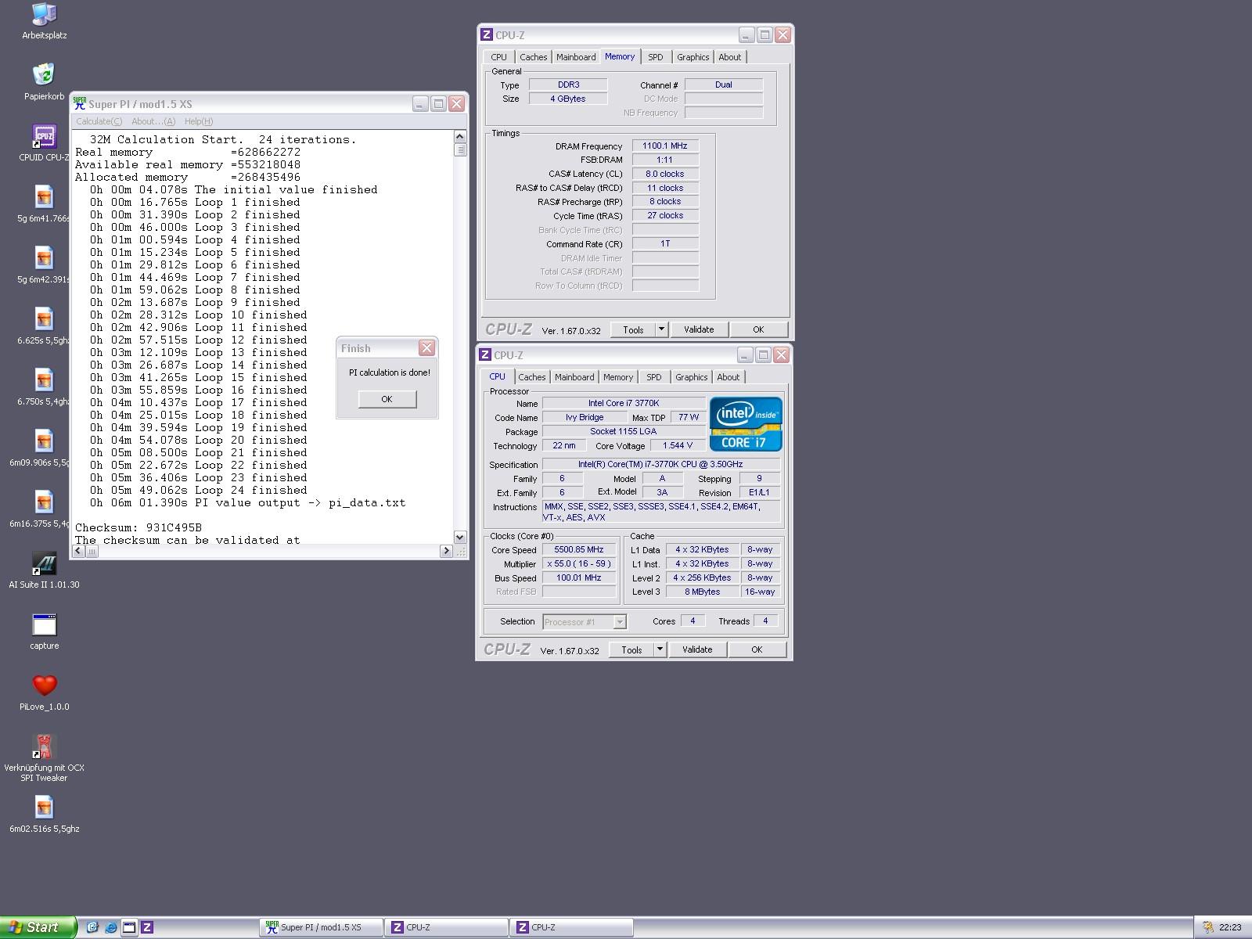Click the CPU-Z quick launch icon

coord(147,927)
